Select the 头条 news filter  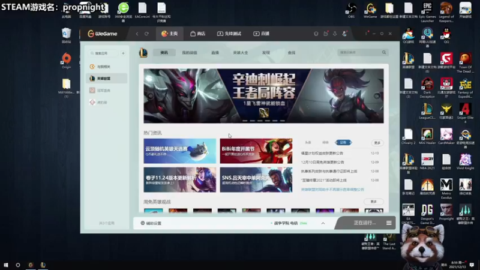tap(308, 142)
